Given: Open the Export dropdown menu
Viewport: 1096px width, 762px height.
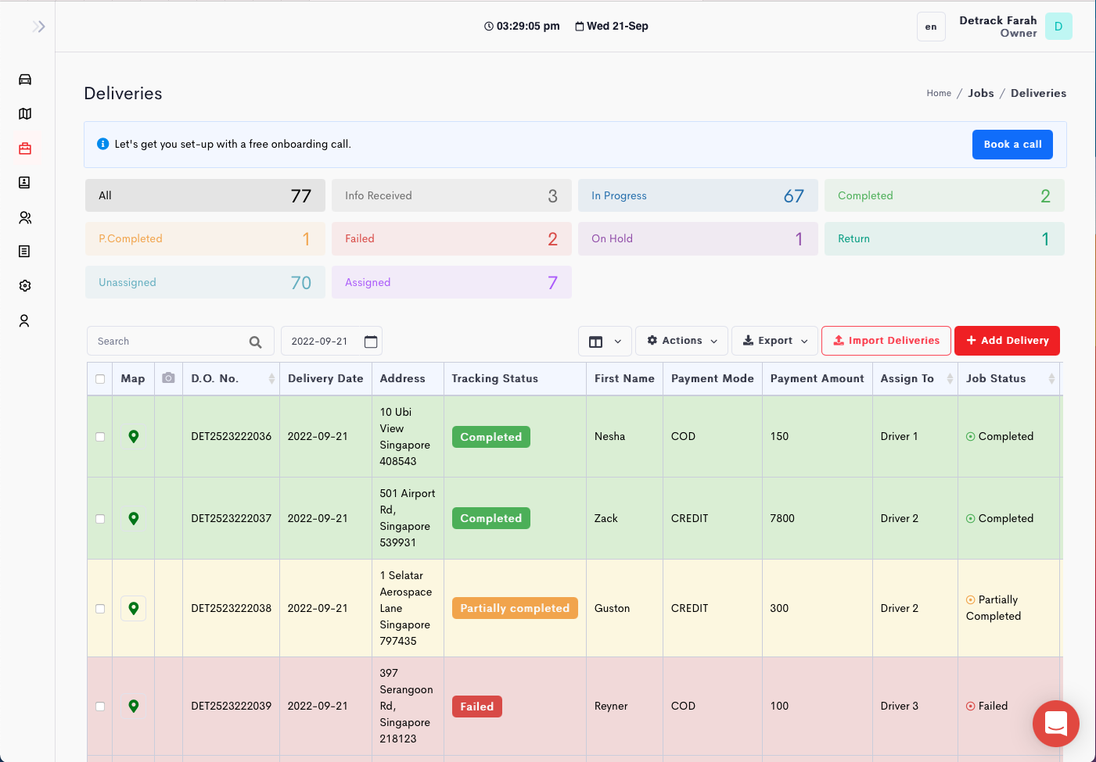Looking at the screenshot, I should point(774,340).
